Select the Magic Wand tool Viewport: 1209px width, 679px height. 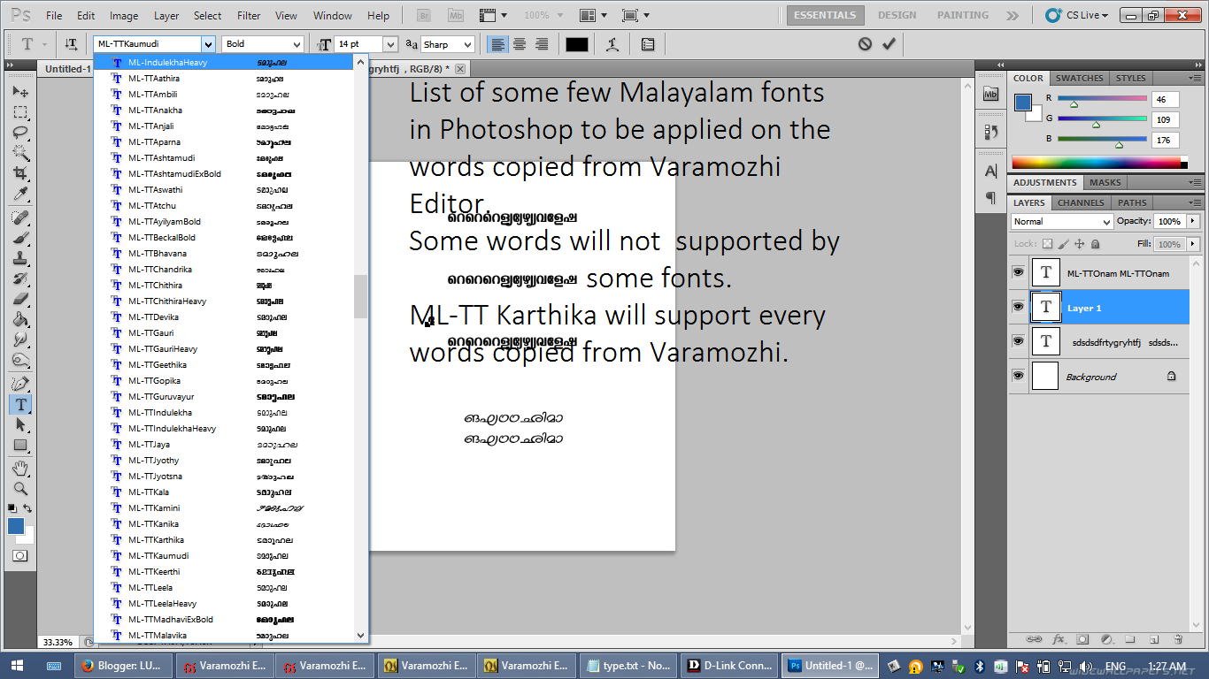tap(20, 153)
